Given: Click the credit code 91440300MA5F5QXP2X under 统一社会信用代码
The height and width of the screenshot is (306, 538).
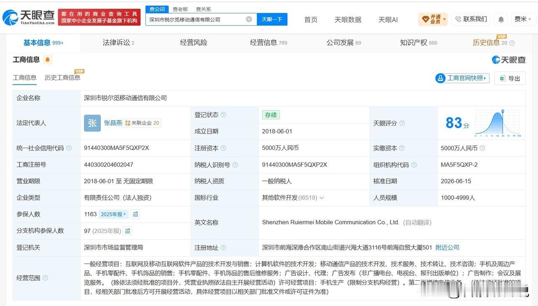Looking at the screenshot, I should pyautogui.click(x=116, y=148).
